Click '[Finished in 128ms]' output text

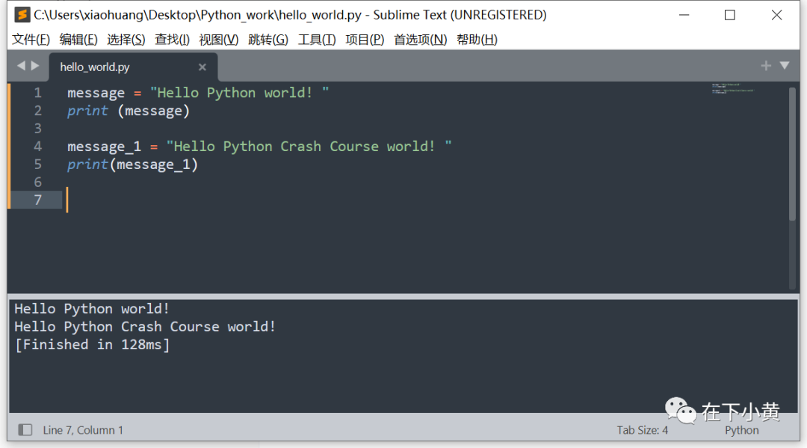coord(92,345)
